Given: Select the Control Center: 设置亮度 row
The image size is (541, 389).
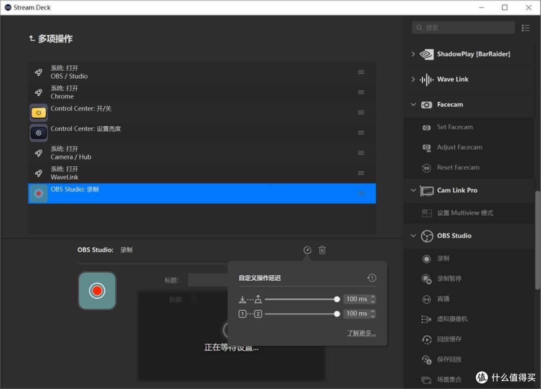Looking at the screenshot, I should click(x=202, y=133).
